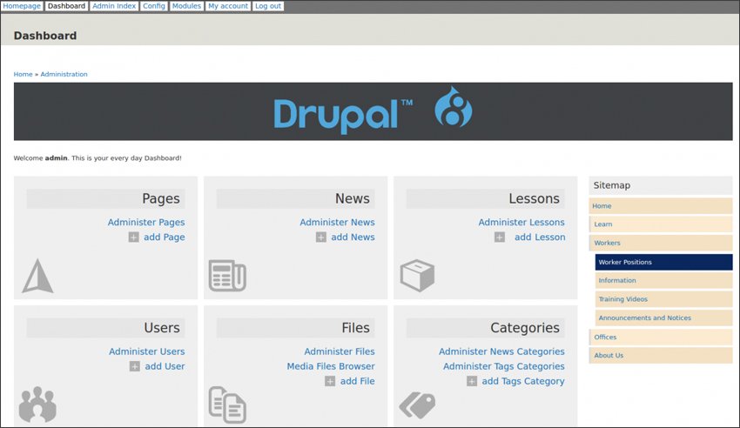The image size is (740, 428).
Task: Click the add Page link
Action: (x=165, y=237)
